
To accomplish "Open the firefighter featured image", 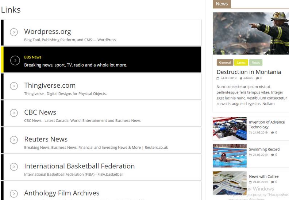I will [x=251, y=33].
